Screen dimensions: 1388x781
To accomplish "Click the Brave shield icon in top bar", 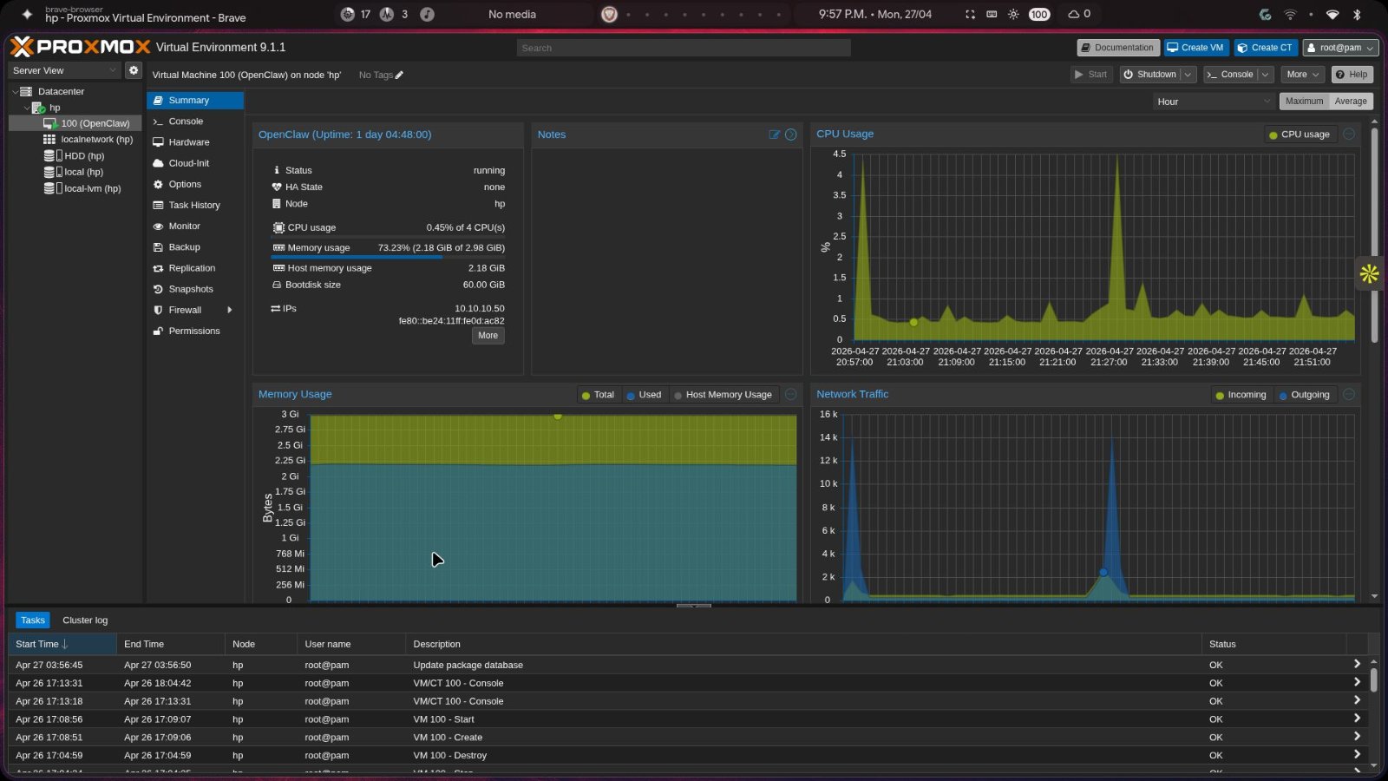I will tap(609, 15).
